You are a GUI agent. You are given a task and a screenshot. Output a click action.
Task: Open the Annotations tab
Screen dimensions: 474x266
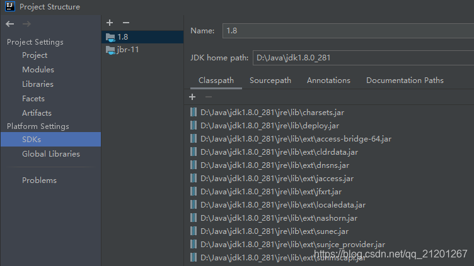[x=328, y=80]
